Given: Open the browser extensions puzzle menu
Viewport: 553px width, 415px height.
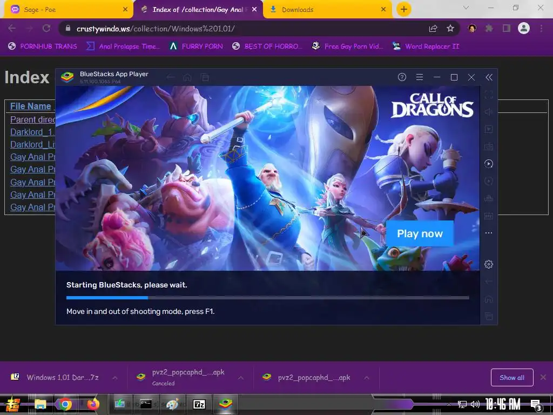Looking at the screenshot, I should pyautogui.click(x=489, y=28).
